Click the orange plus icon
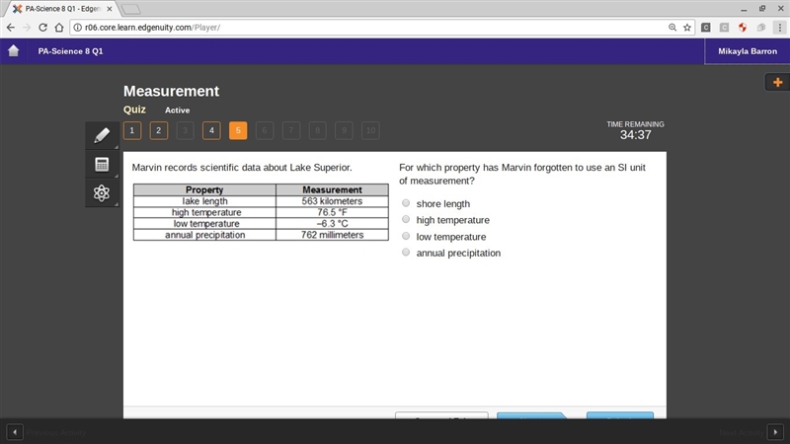The image size is (790, 444). (777, 82)
